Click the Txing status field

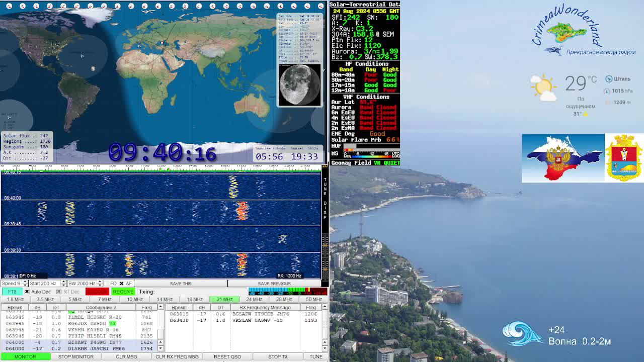click(192, 292)
